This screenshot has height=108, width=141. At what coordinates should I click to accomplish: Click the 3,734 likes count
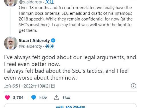pos(18,97)
